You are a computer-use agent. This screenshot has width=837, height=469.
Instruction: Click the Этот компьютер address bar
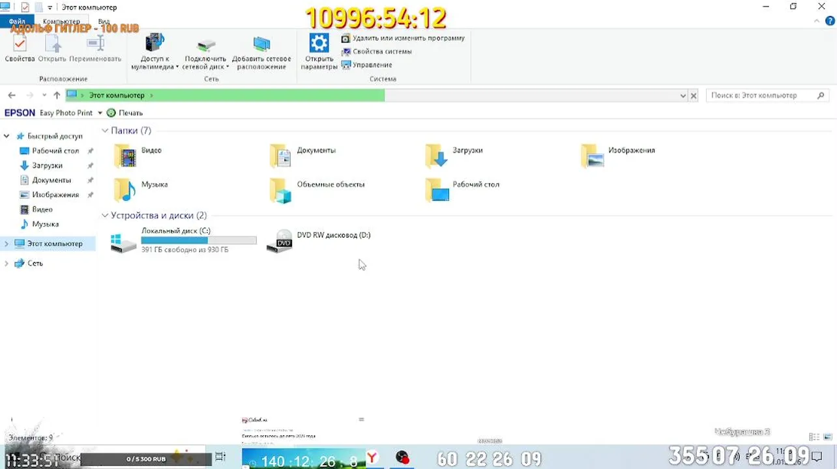click(x=372, y=96)
